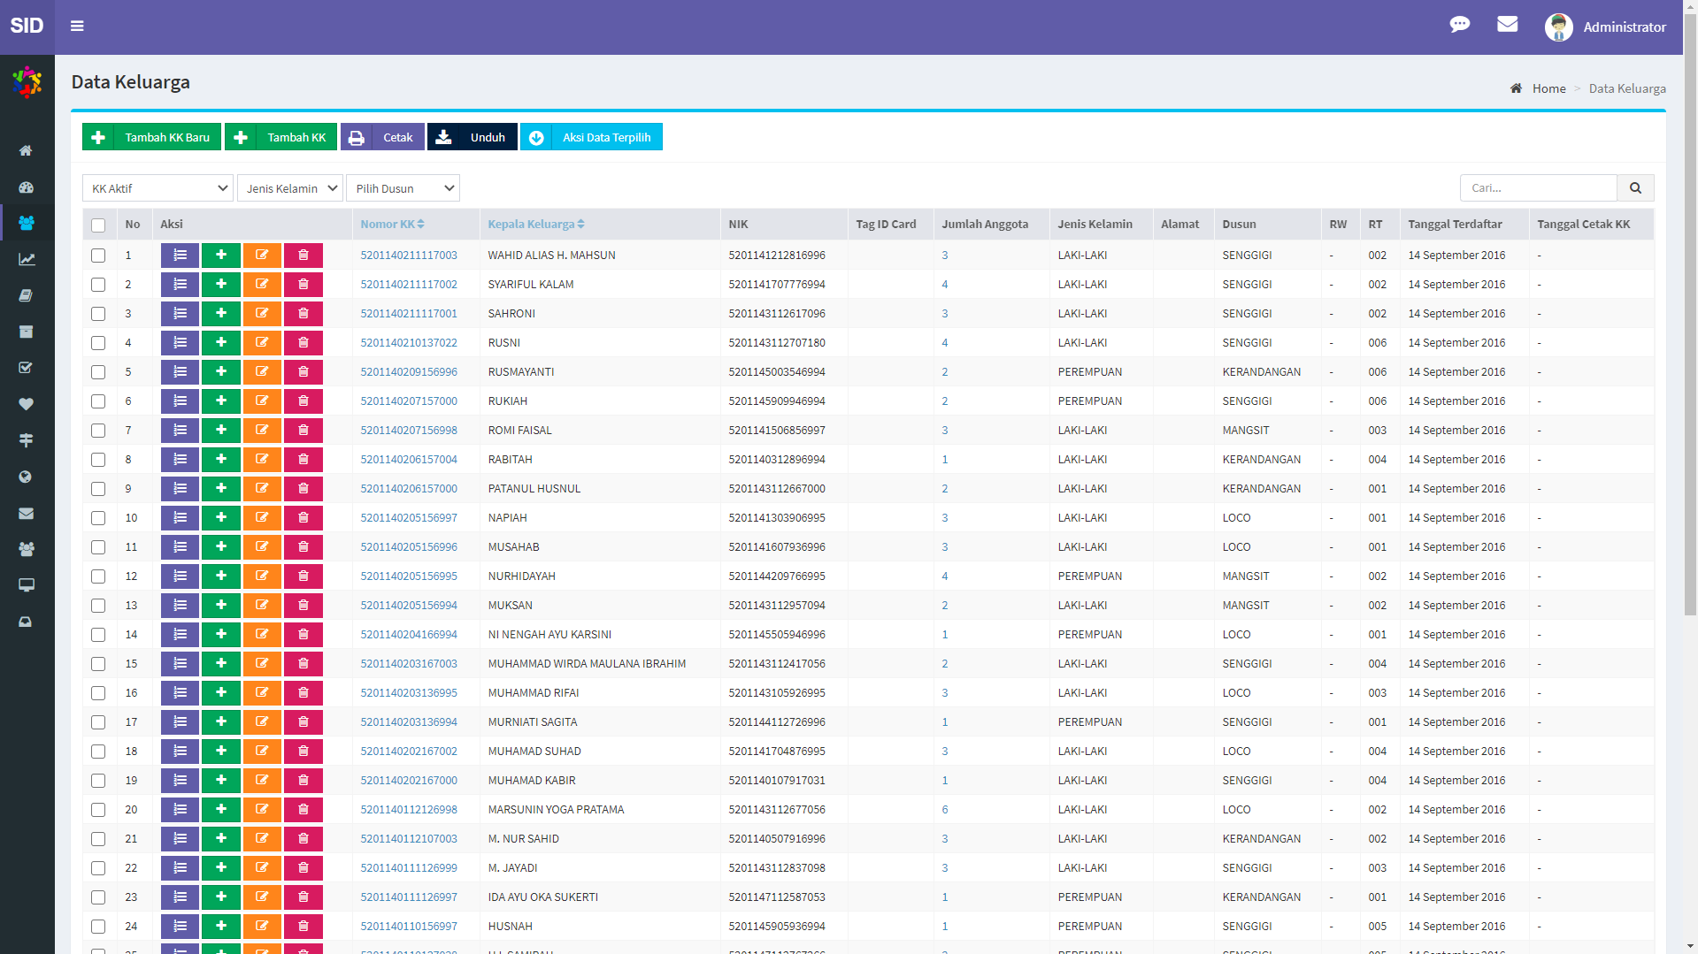
Task: Click into the Cari search field
Action: point(1538,188)
